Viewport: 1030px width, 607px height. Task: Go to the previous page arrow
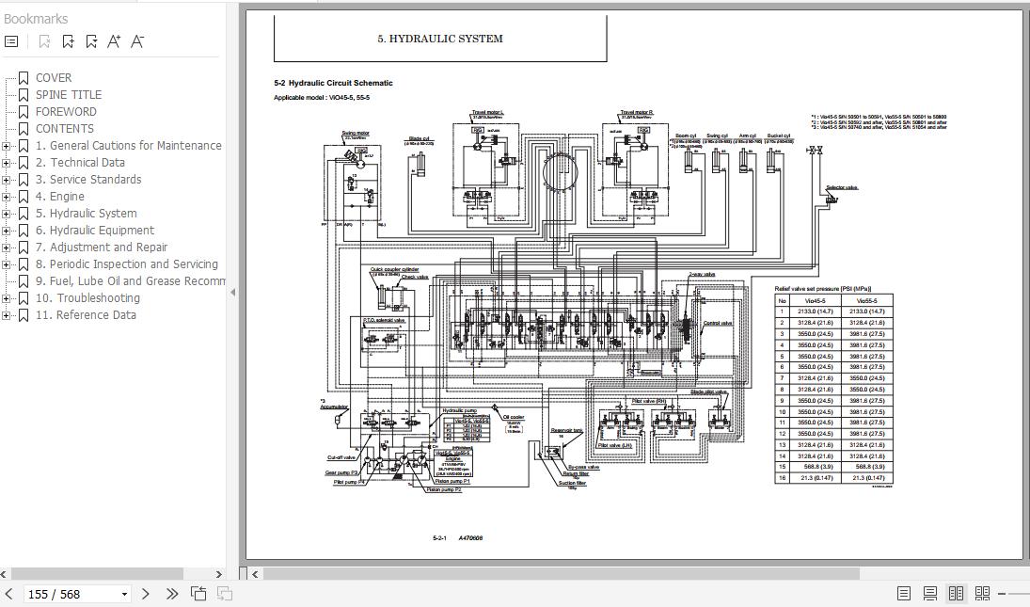click(x=9, y=594)
